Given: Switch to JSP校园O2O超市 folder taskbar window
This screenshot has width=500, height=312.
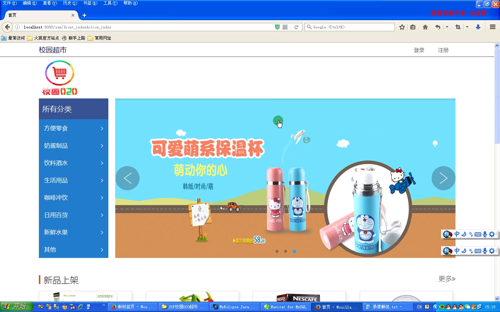Looking at the screenshot, I should 184,307.
